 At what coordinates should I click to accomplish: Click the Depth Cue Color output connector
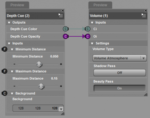point(66,29)
